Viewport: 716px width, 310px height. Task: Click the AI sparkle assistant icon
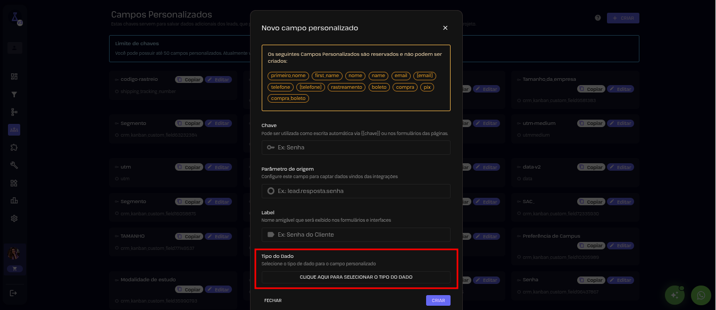click(x=675, y=295)
